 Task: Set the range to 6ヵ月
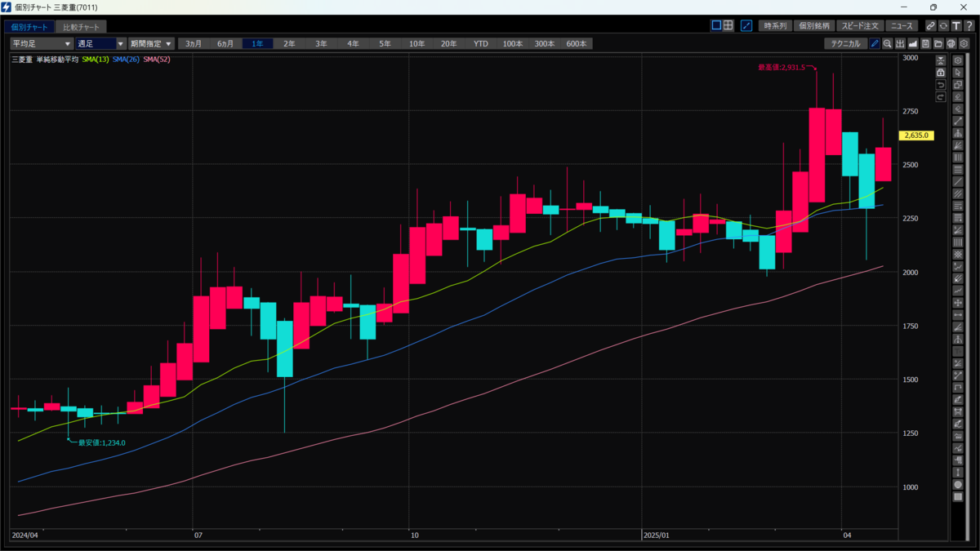[225, 43]
